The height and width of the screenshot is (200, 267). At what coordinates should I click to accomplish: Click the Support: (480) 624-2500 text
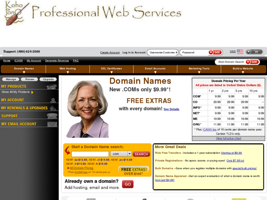pos(22,52)
